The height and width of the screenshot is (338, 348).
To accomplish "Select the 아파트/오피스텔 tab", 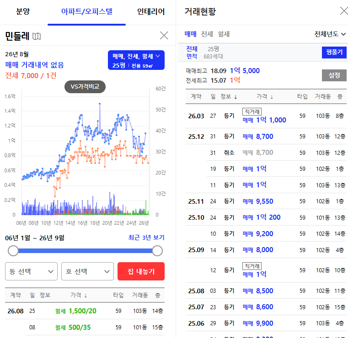I will (87, 11).
